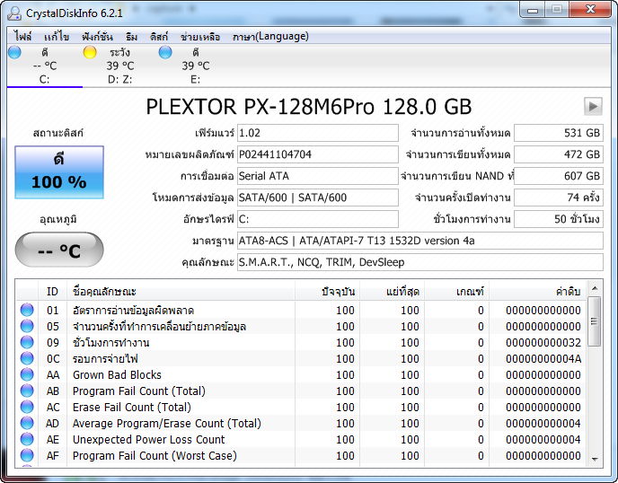
Task: Click the status orb of attribute 0C
Action: pyautogui.click(x=27, y=358)
